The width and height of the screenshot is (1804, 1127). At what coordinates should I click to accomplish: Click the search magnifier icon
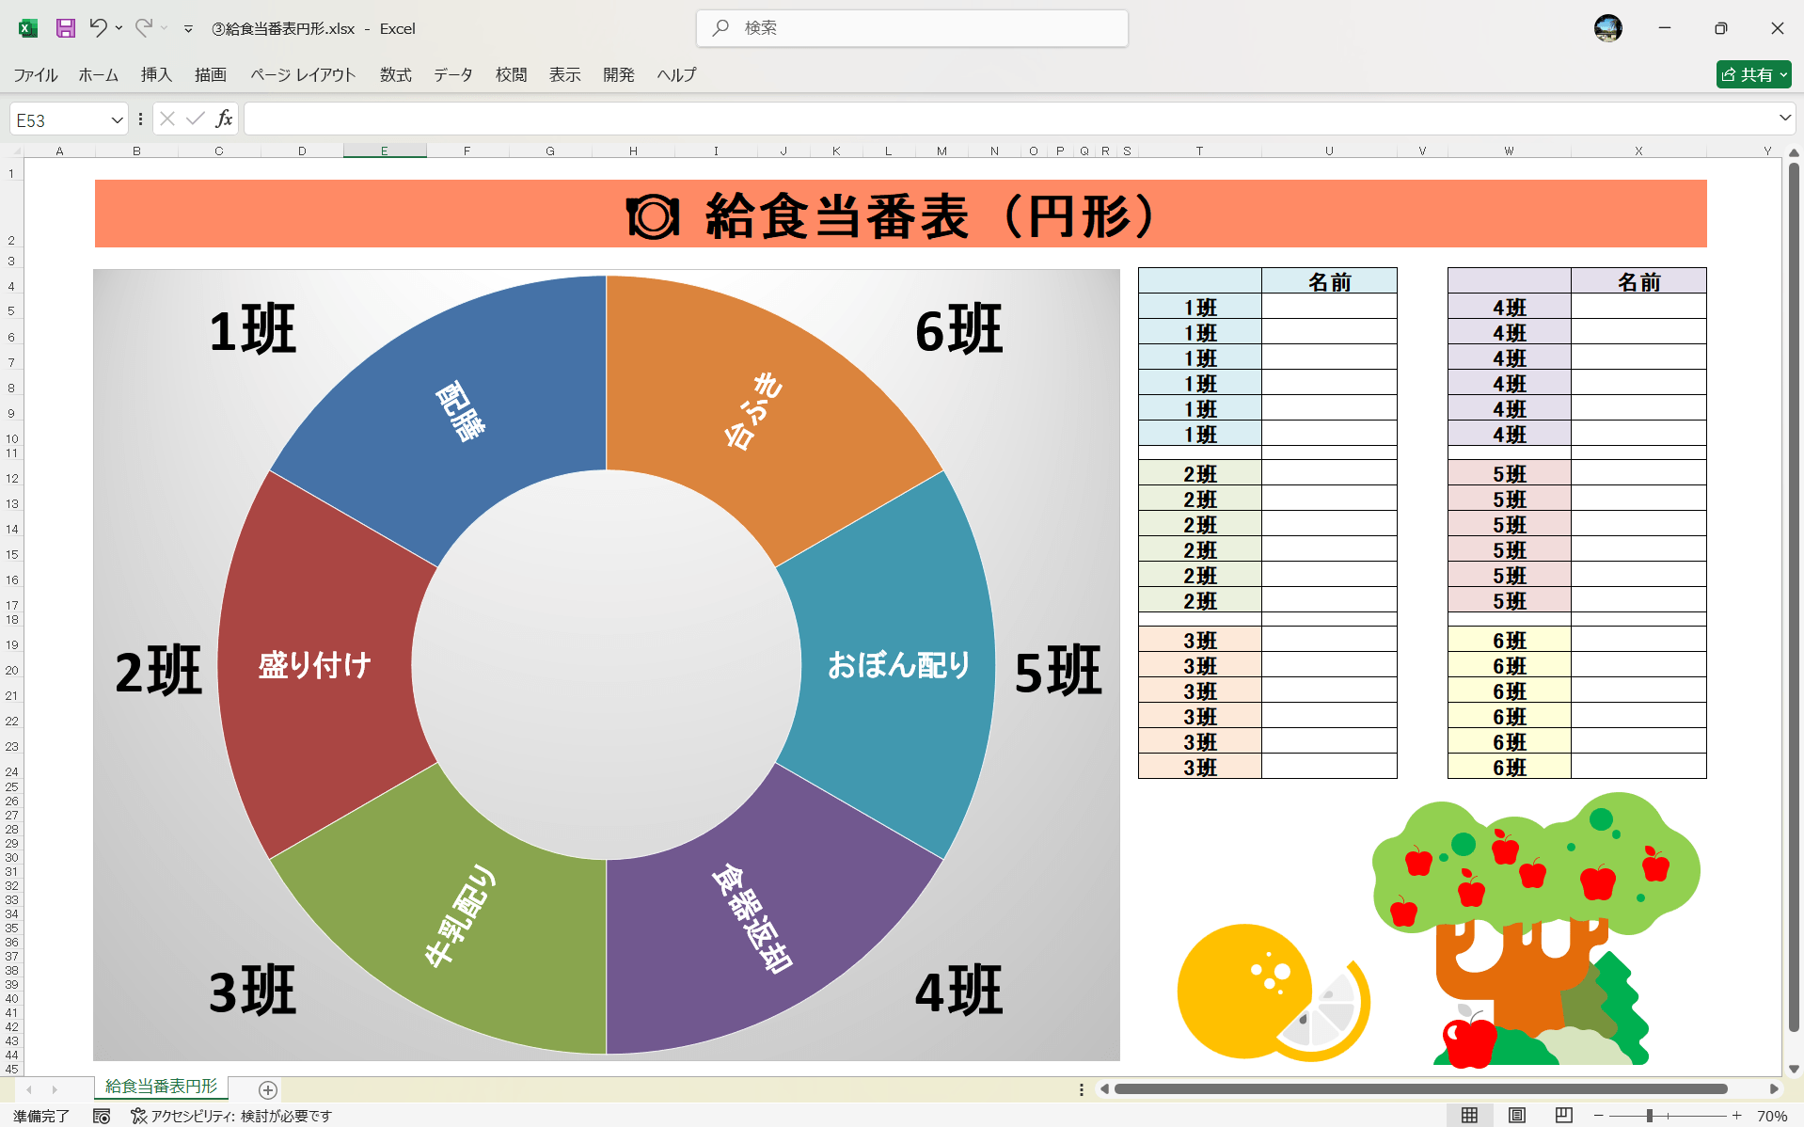[x=720, y=28]
